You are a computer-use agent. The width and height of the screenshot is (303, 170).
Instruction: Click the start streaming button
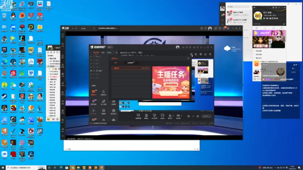(x=206, y=116)
